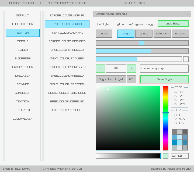Click the C3F1D8FF hex color field

coord(180,156)
